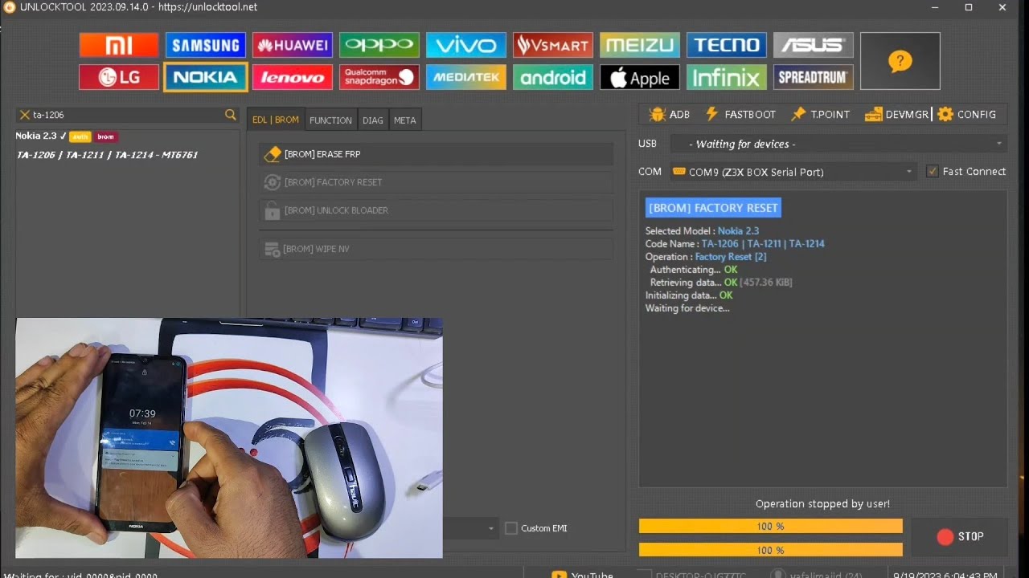The width and height of the screenshot is (1029, 578).
Task: Click the 'Code Name' log line
Action: (735, 244)
